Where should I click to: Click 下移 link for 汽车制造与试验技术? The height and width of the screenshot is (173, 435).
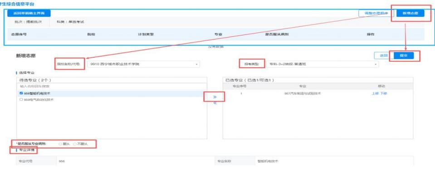tap(383, 93)
